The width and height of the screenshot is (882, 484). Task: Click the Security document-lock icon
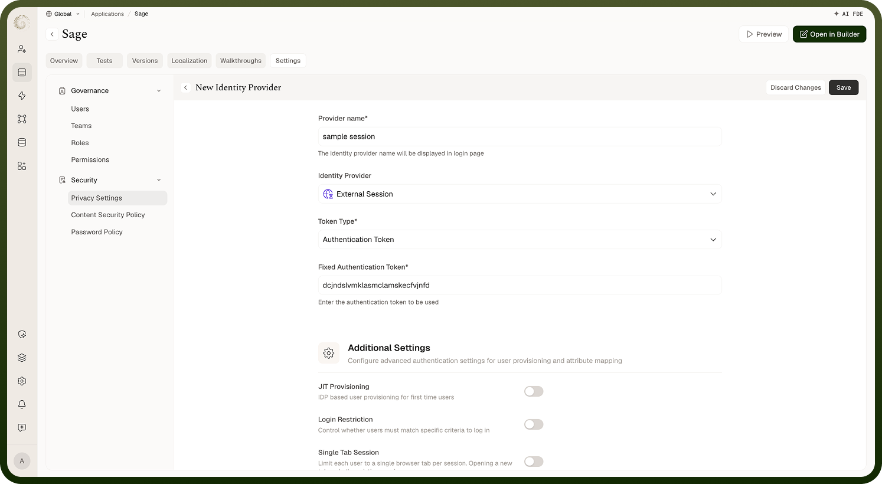tap(62, 180)
